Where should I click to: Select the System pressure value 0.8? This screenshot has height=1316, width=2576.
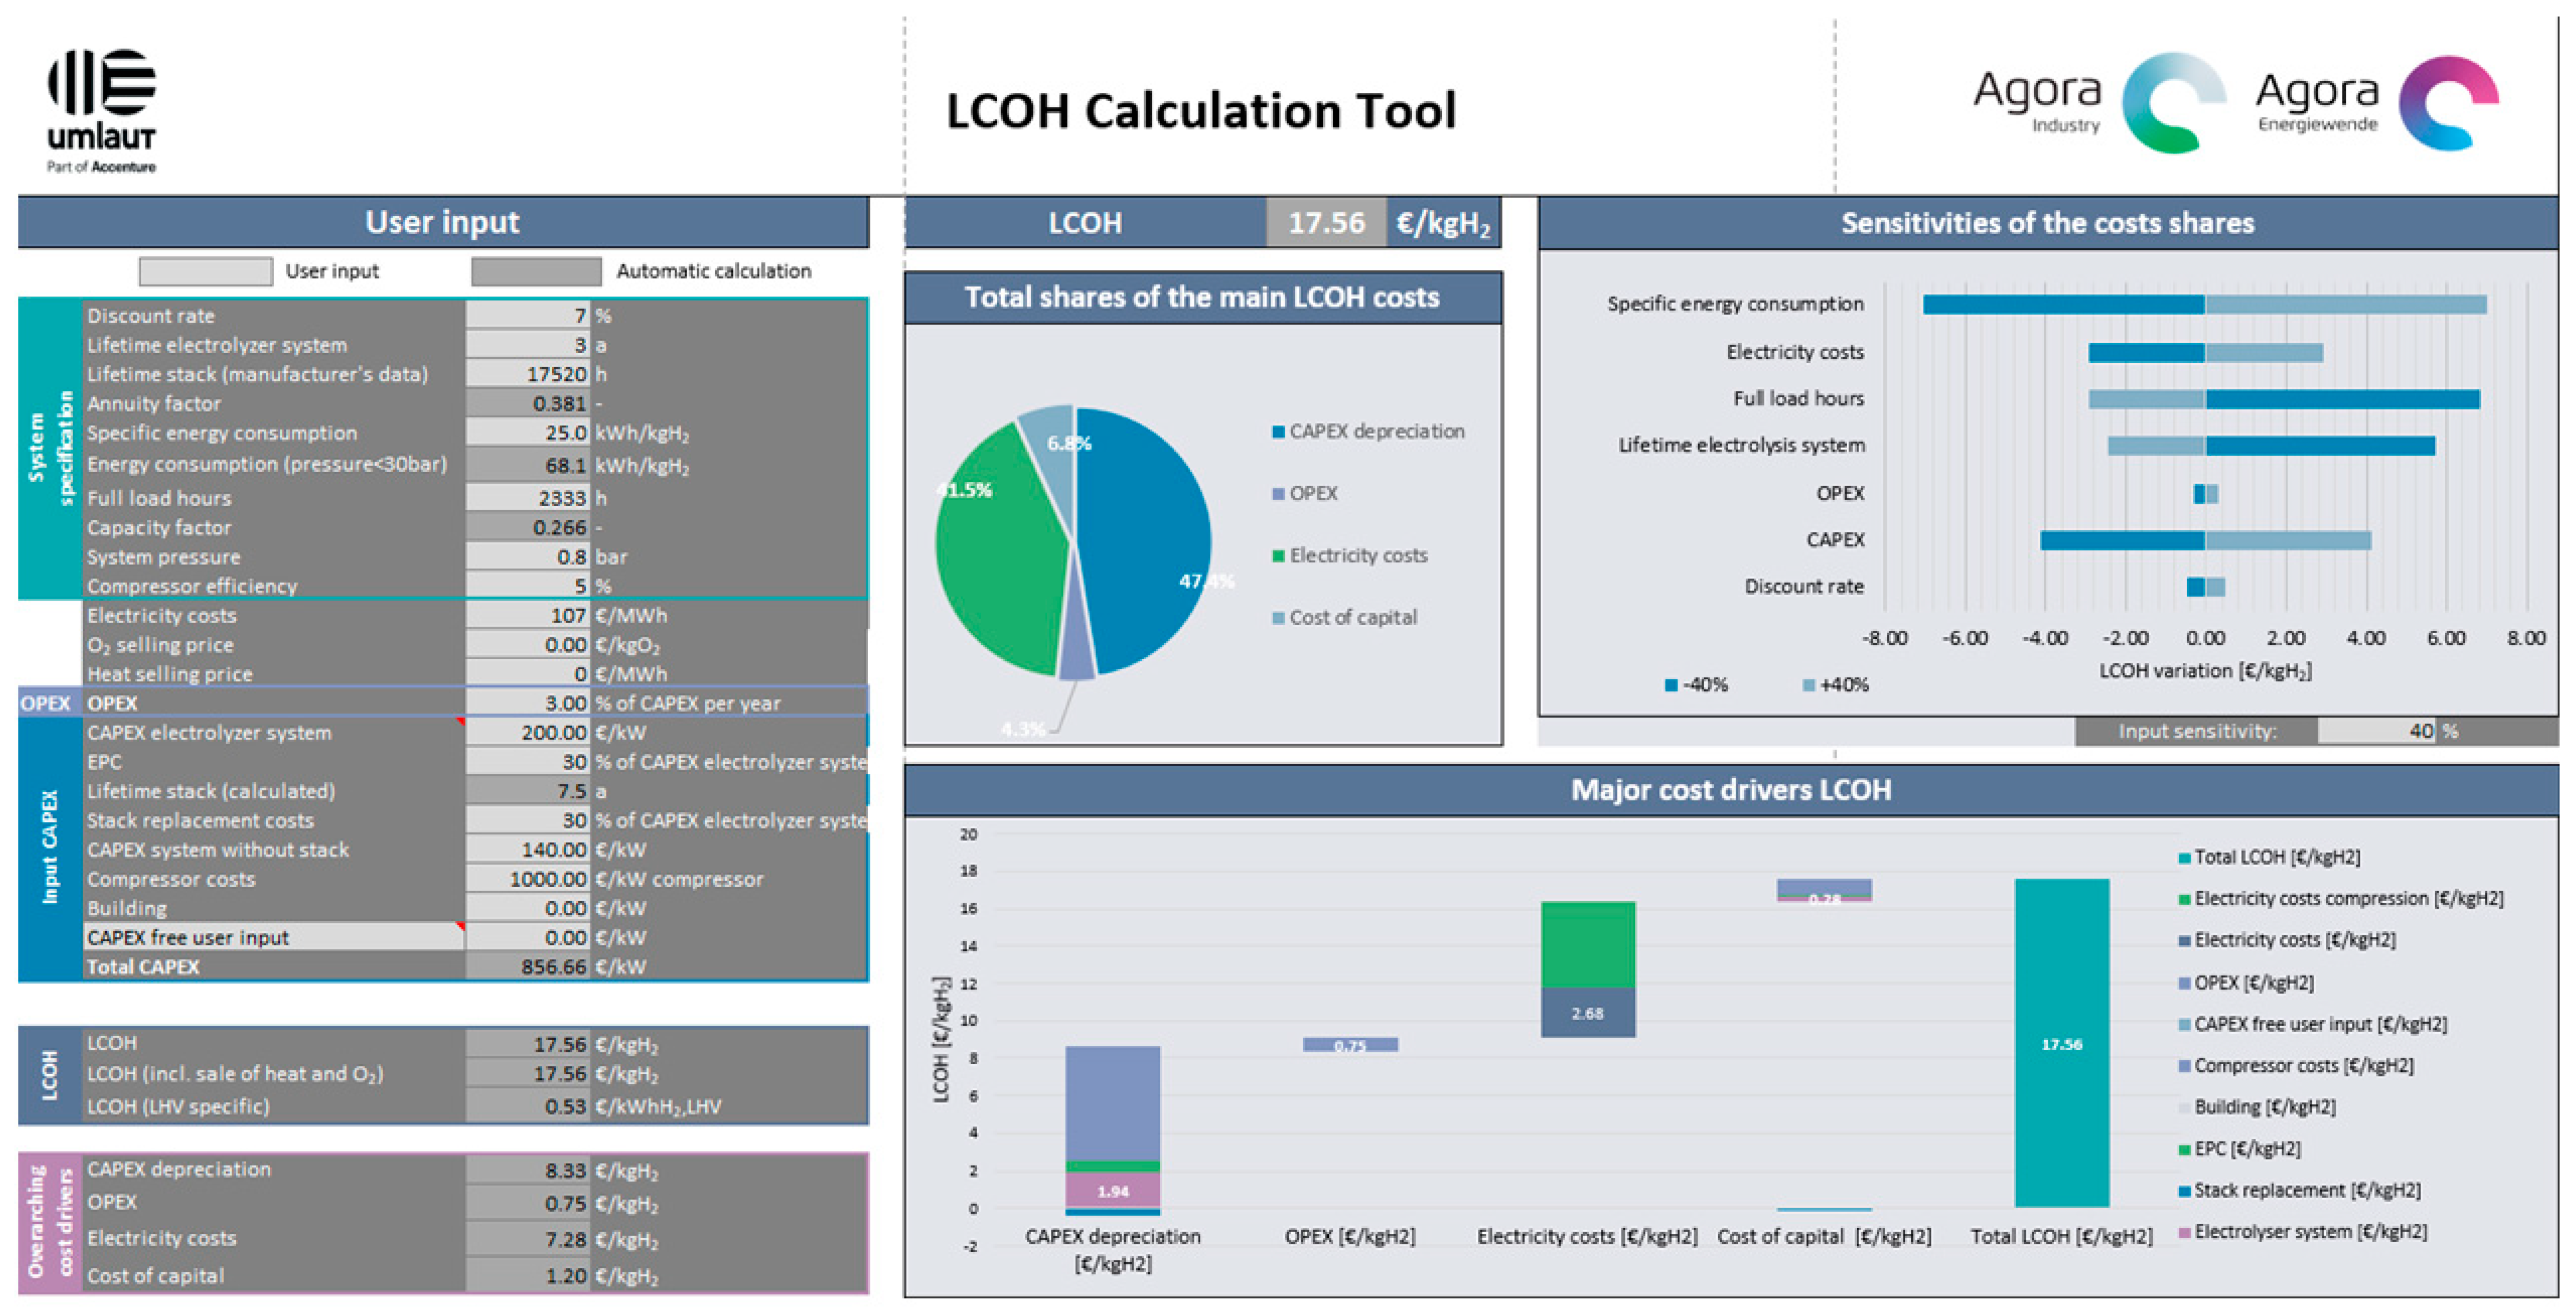527,556
